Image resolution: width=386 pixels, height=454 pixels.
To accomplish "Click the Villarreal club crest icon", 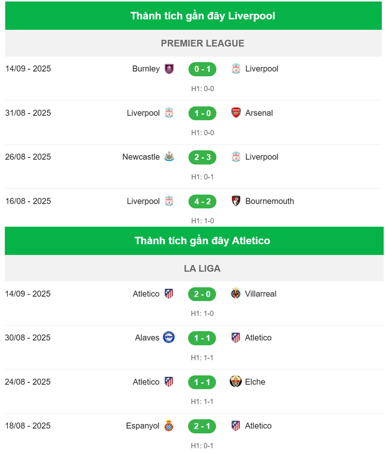I will click(236, 294).
